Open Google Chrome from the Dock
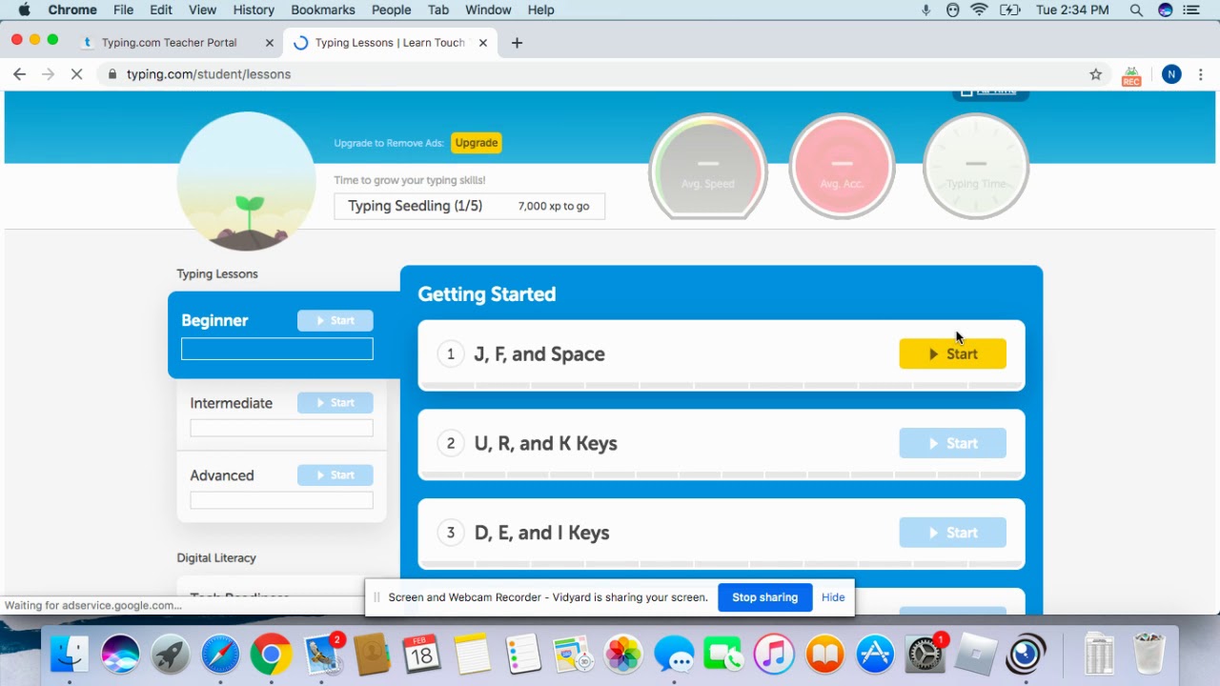Screen dimensions: 1220x686 pyautogui.click(x=271, y=655)
